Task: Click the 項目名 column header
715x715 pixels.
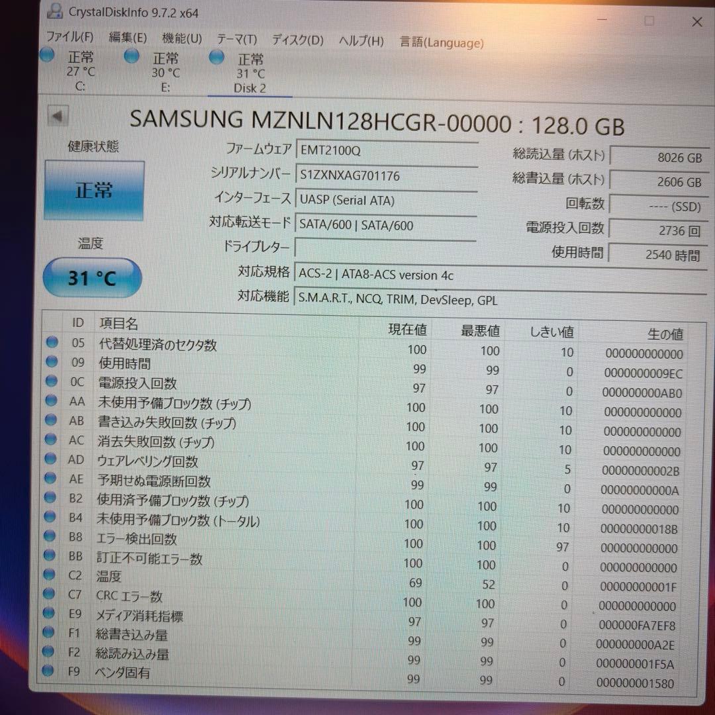Action: point(119,323)
